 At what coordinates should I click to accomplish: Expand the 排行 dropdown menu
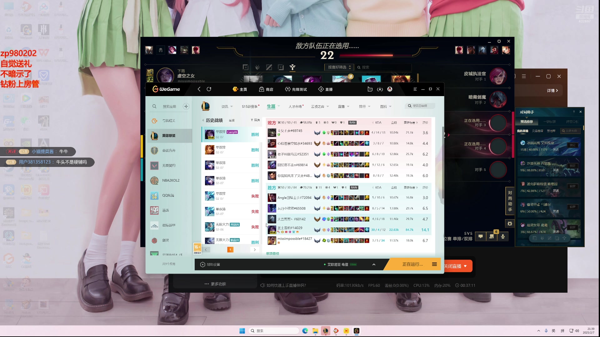(x=365, y=107)
